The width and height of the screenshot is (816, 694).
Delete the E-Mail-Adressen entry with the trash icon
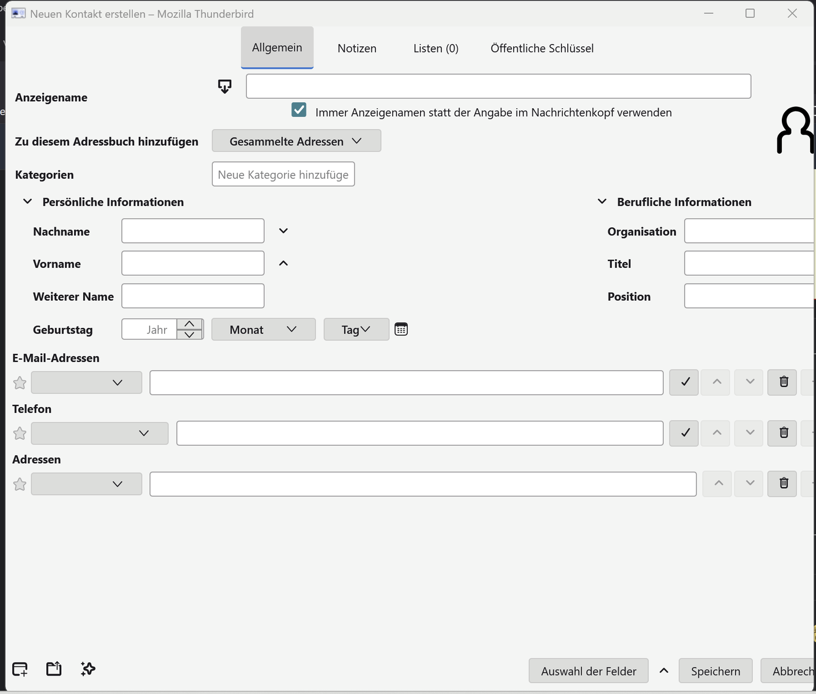pyautogui.click(x=784, y=382)
